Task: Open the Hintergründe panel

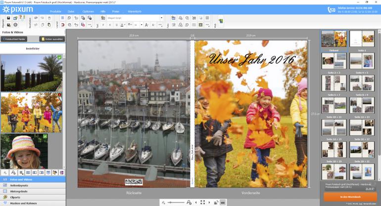Action: tap(33, 192)
